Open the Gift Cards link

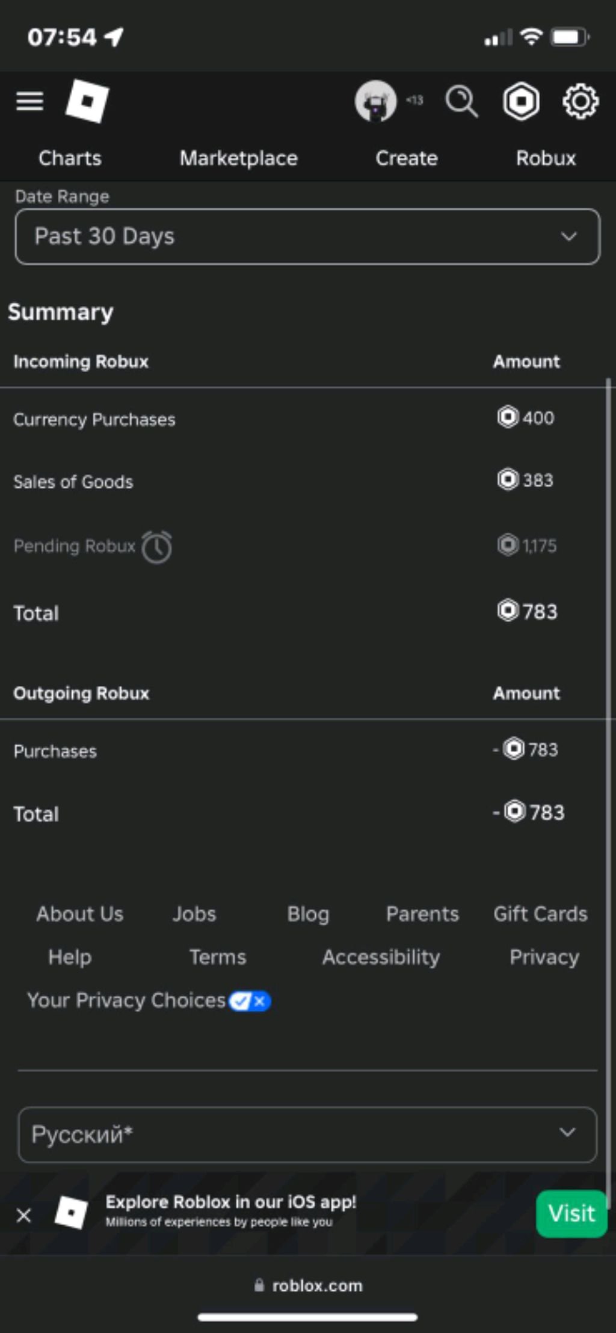[x=540, y=914]
